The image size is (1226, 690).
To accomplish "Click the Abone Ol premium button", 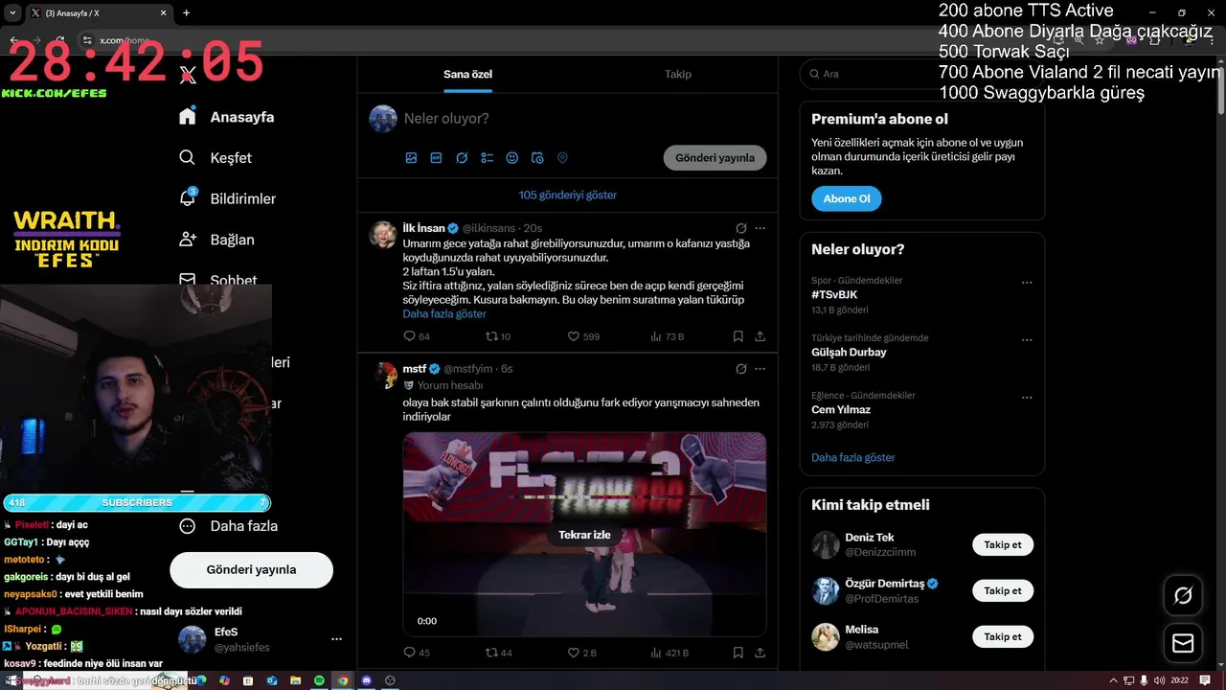I will [x=847, y=198].
